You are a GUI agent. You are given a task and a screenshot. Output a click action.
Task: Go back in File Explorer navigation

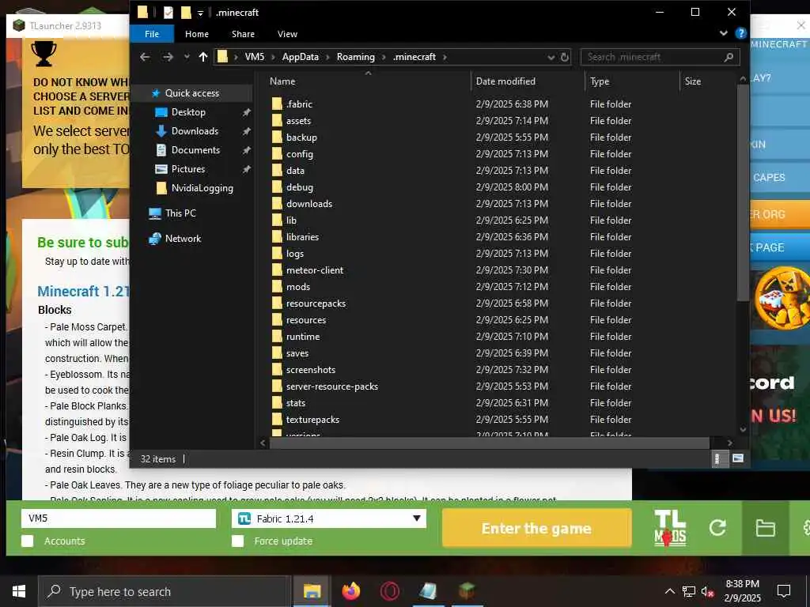tap(145, 57)
